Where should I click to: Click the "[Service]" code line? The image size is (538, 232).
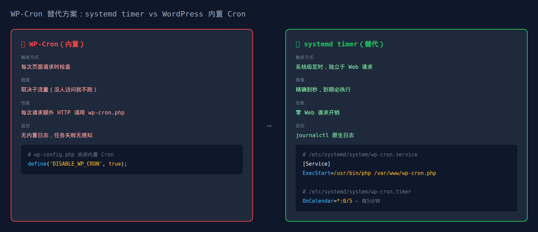pyautogui.click(x=316, y=164)
